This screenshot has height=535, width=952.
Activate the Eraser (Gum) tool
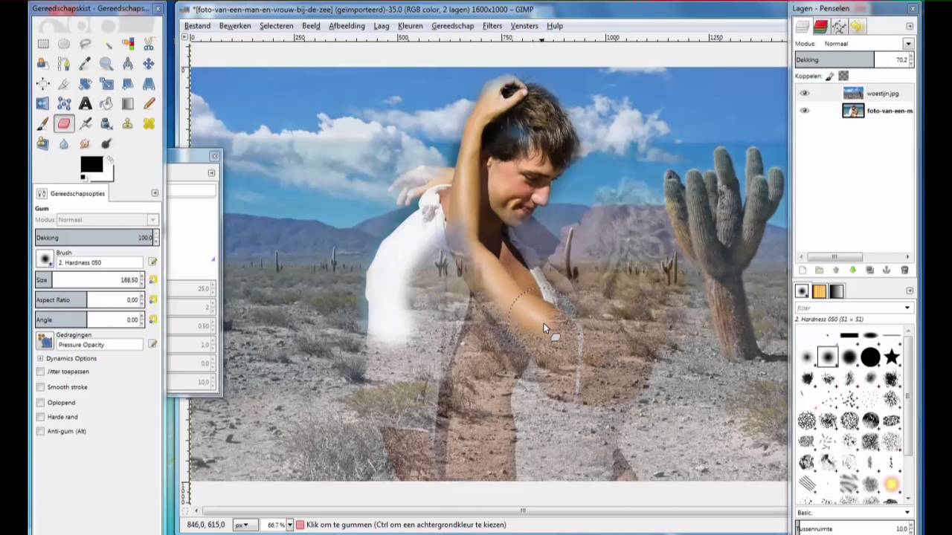tap(64, 124)
